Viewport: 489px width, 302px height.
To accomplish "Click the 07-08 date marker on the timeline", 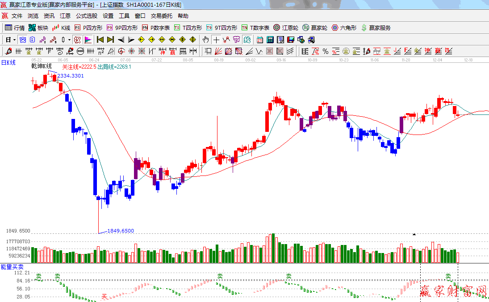I will pos(125,60).
